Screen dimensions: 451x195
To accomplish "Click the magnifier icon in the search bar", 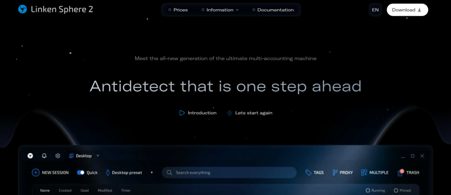I will click(170, 173).
